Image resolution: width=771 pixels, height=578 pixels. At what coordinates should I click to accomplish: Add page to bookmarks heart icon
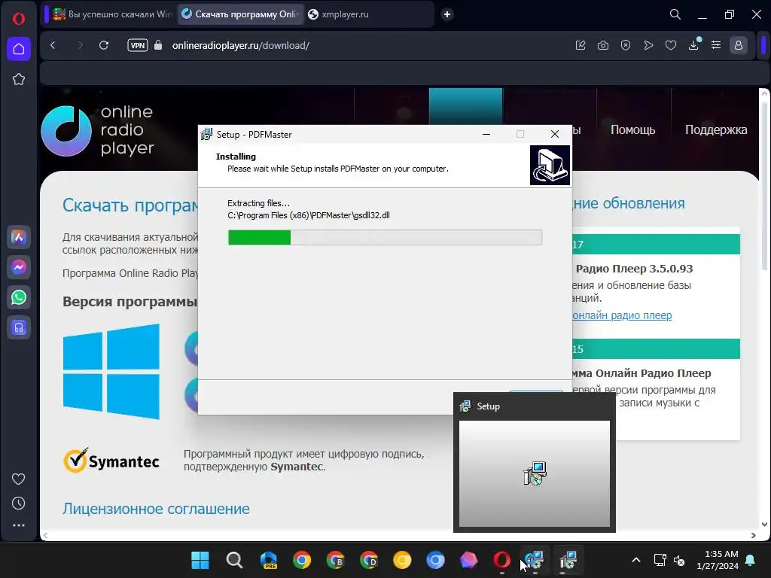671,45
